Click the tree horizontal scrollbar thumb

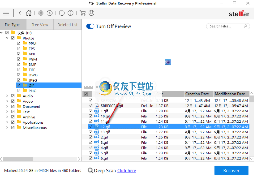(x=18, y=159)
